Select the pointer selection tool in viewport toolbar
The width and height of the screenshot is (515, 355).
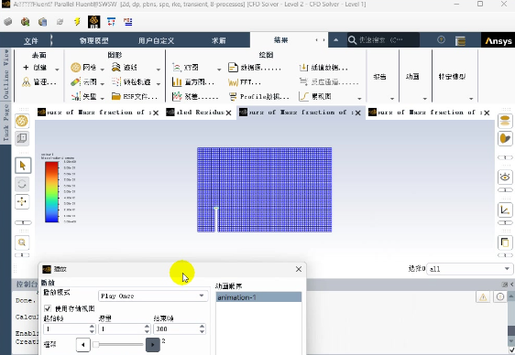23,166
